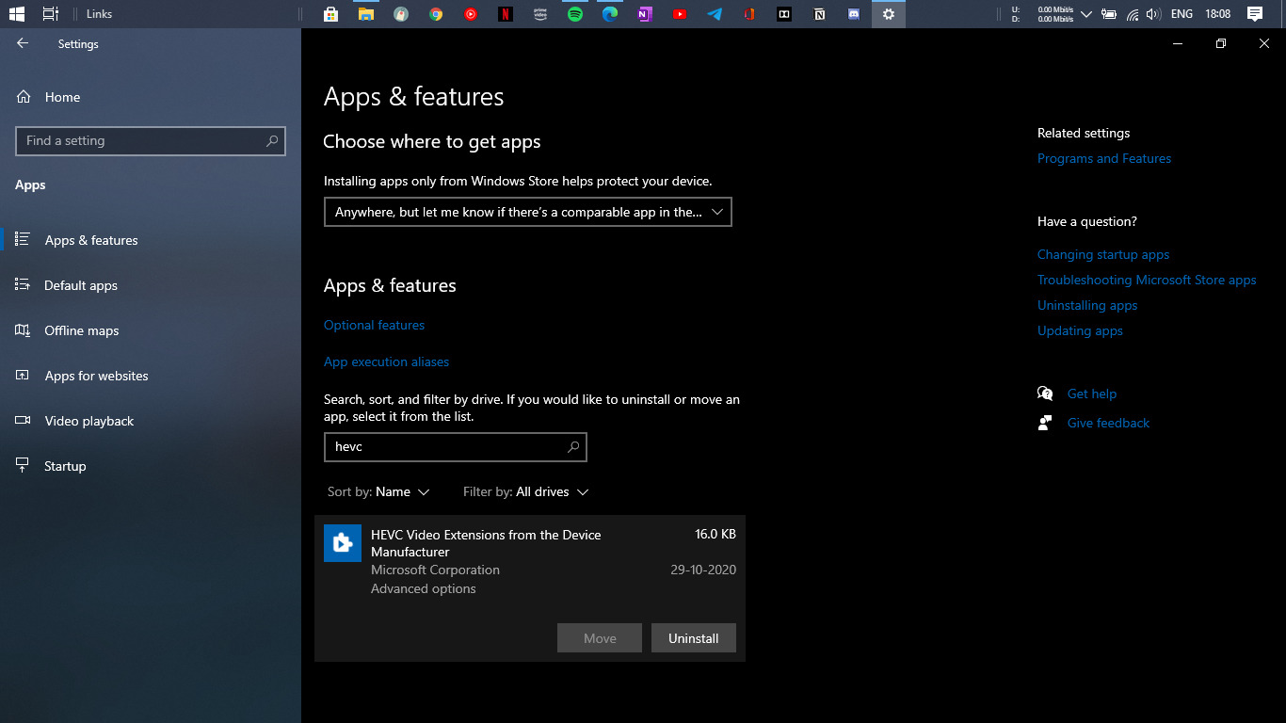Click the Get help icon

point(1045,393)
